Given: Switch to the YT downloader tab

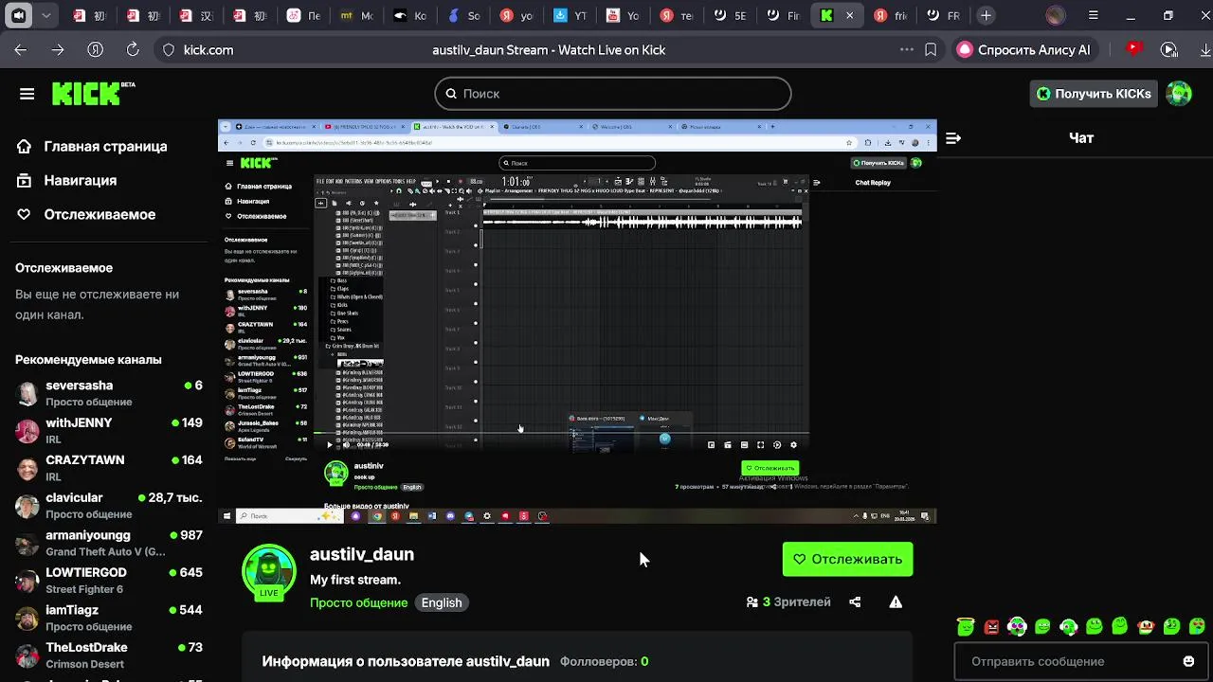Looking at the screenshot, I should coord(571,15).
